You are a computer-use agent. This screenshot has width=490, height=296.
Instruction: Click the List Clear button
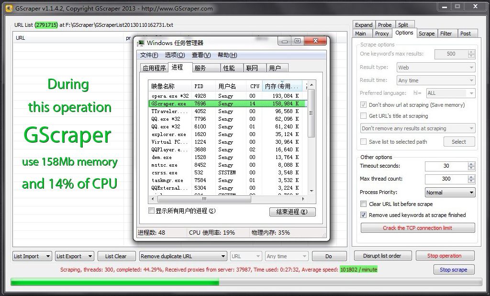[116, 256]
